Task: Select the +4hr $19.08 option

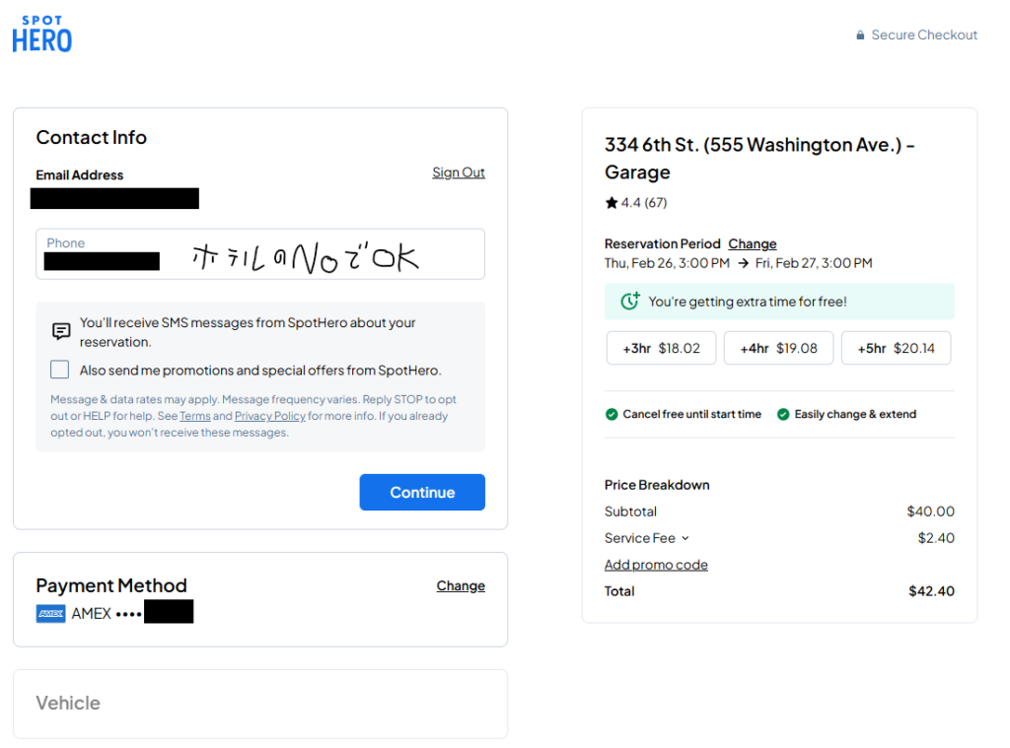Action: 778,348
